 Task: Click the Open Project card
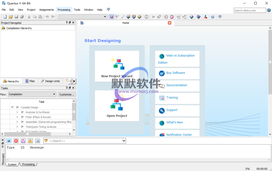point(117,106)
